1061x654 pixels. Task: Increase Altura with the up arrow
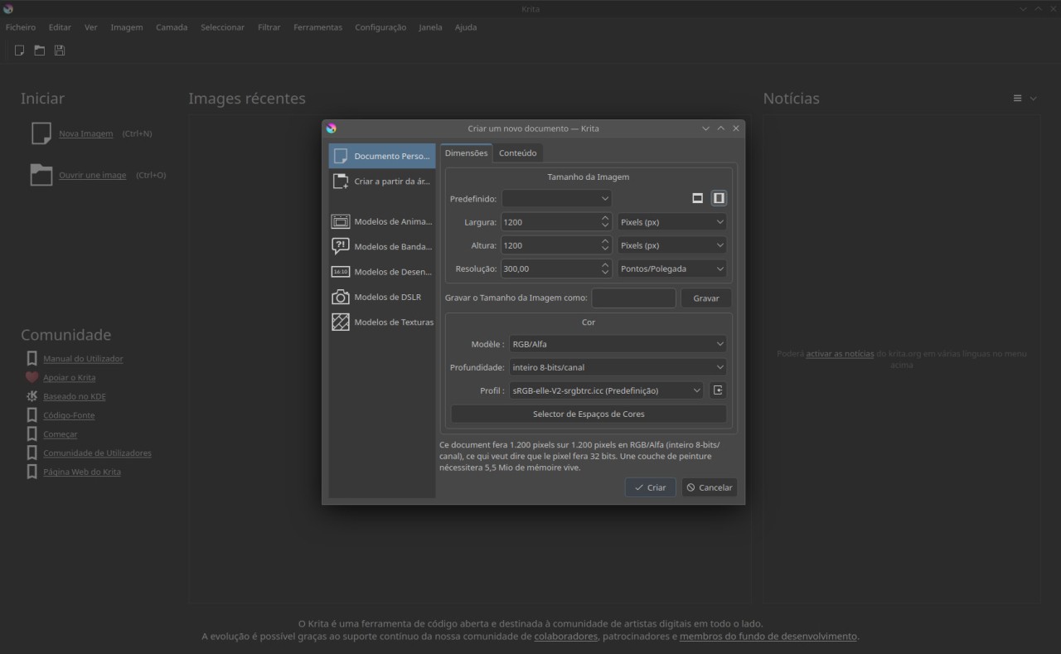tap(605, 241)
